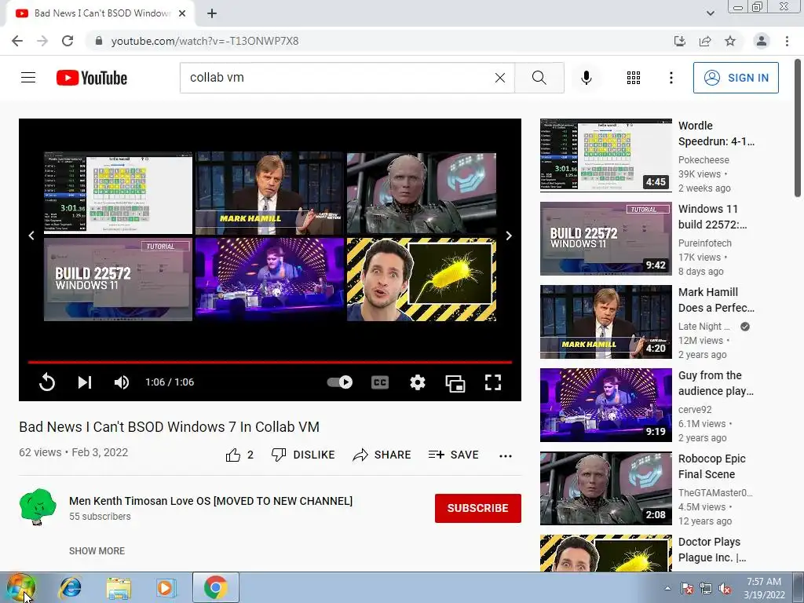This screenshot has height=603, width=804.
Task: Clear the search query with X
Action: pos(500,78)
